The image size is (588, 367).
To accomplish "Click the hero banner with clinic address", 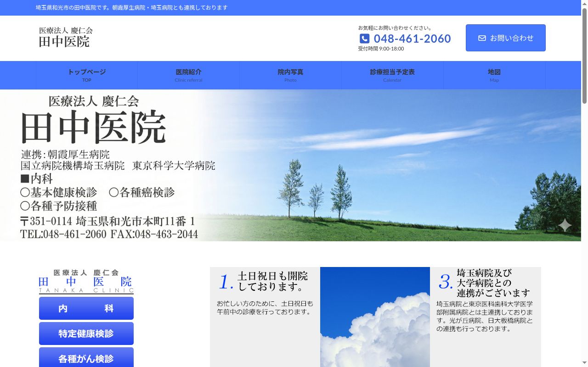I will 290,165.
